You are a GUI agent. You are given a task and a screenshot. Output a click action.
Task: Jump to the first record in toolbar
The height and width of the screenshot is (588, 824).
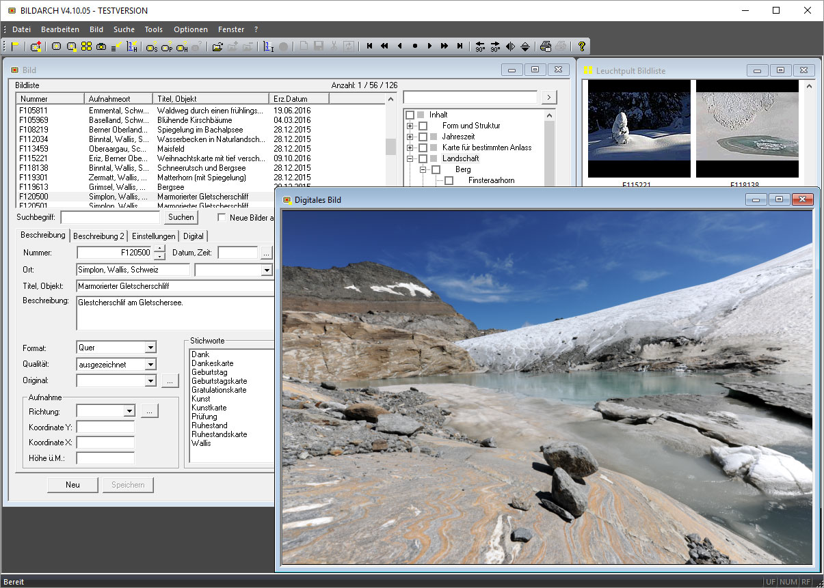coord(369,46)
